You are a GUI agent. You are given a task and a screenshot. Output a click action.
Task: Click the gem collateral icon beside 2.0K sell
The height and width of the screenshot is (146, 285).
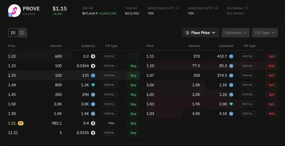231,104
